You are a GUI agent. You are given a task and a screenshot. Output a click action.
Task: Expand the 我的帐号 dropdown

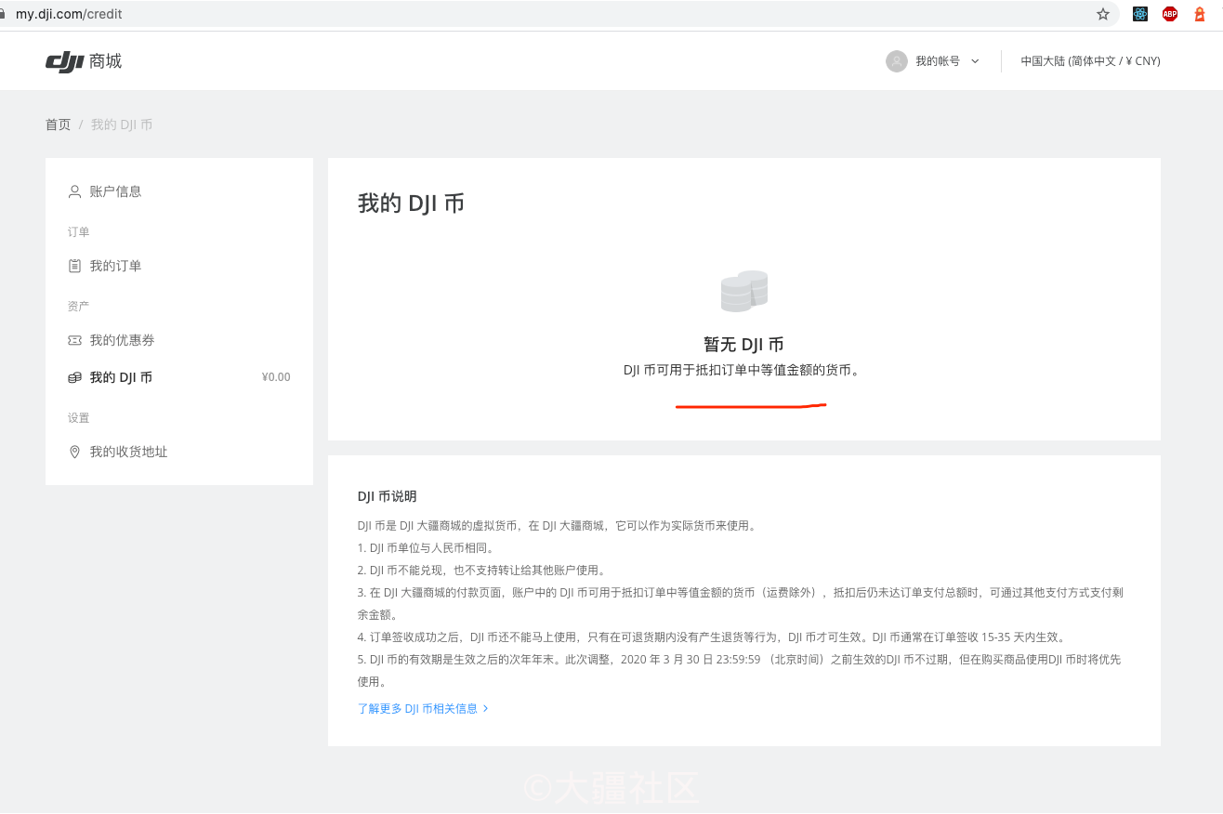[947, 61]
